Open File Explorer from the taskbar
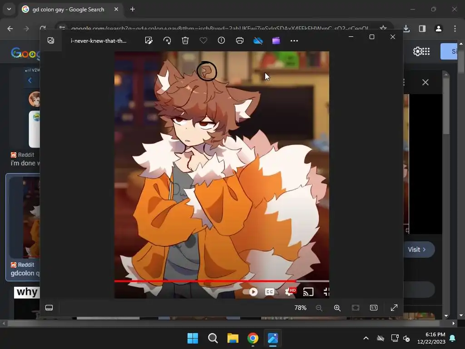The width and height of the screenshot is (465, 349). click(233, 338)
